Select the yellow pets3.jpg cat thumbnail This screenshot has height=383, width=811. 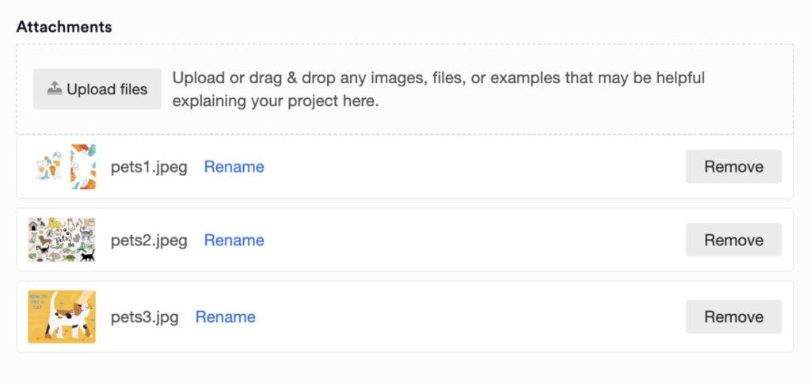(x=62, y=317)
